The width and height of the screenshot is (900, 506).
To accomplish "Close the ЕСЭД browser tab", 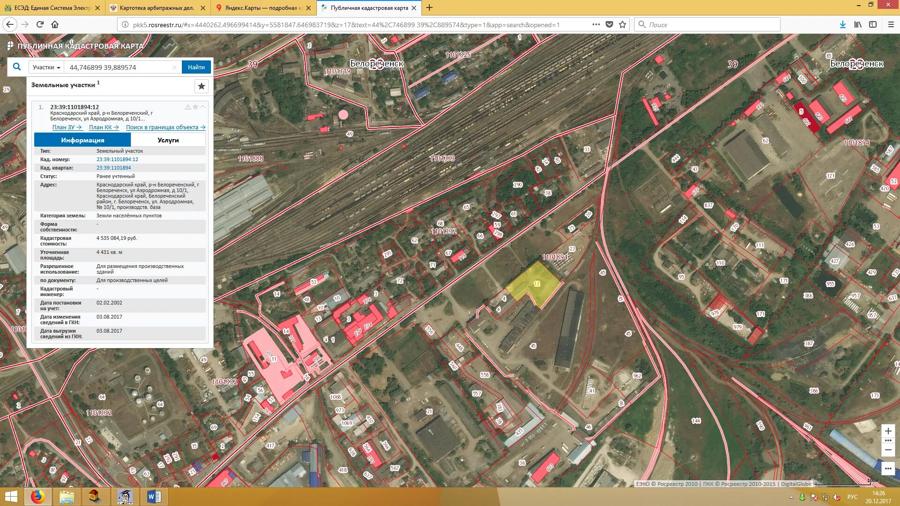I will pos(97,8).
